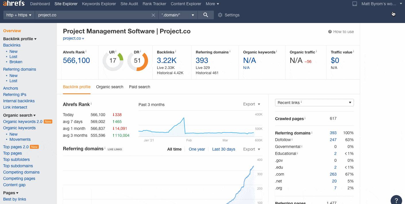Open the http + https protocol dropdown
405x204 pixels.
pos(19,15)
